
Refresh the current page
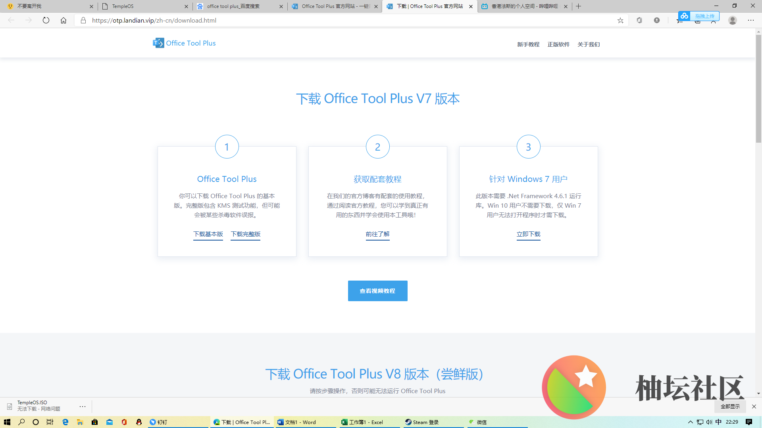pos(46,20)
